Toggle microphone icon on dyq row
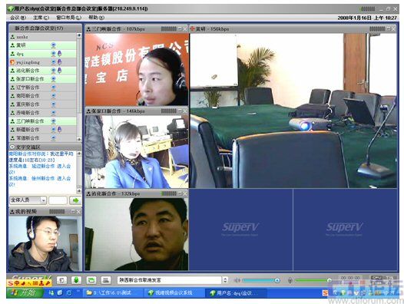Screen dimensions: 404x304 59,54
